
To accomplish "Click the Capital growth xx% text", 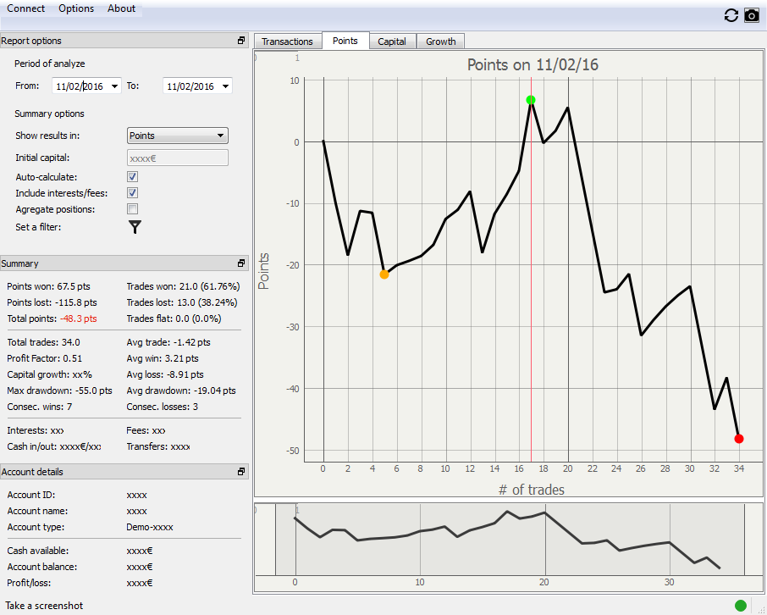I will click(x=49, y=374).
